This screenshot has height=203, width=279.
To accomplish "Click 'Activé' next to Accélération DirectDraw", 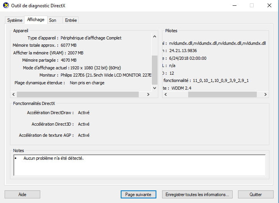I will (84, 113).
